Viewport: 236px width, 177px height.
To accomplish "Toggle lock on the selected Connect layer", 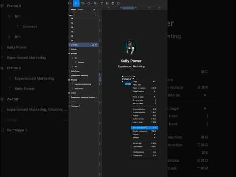I will 93,45.
